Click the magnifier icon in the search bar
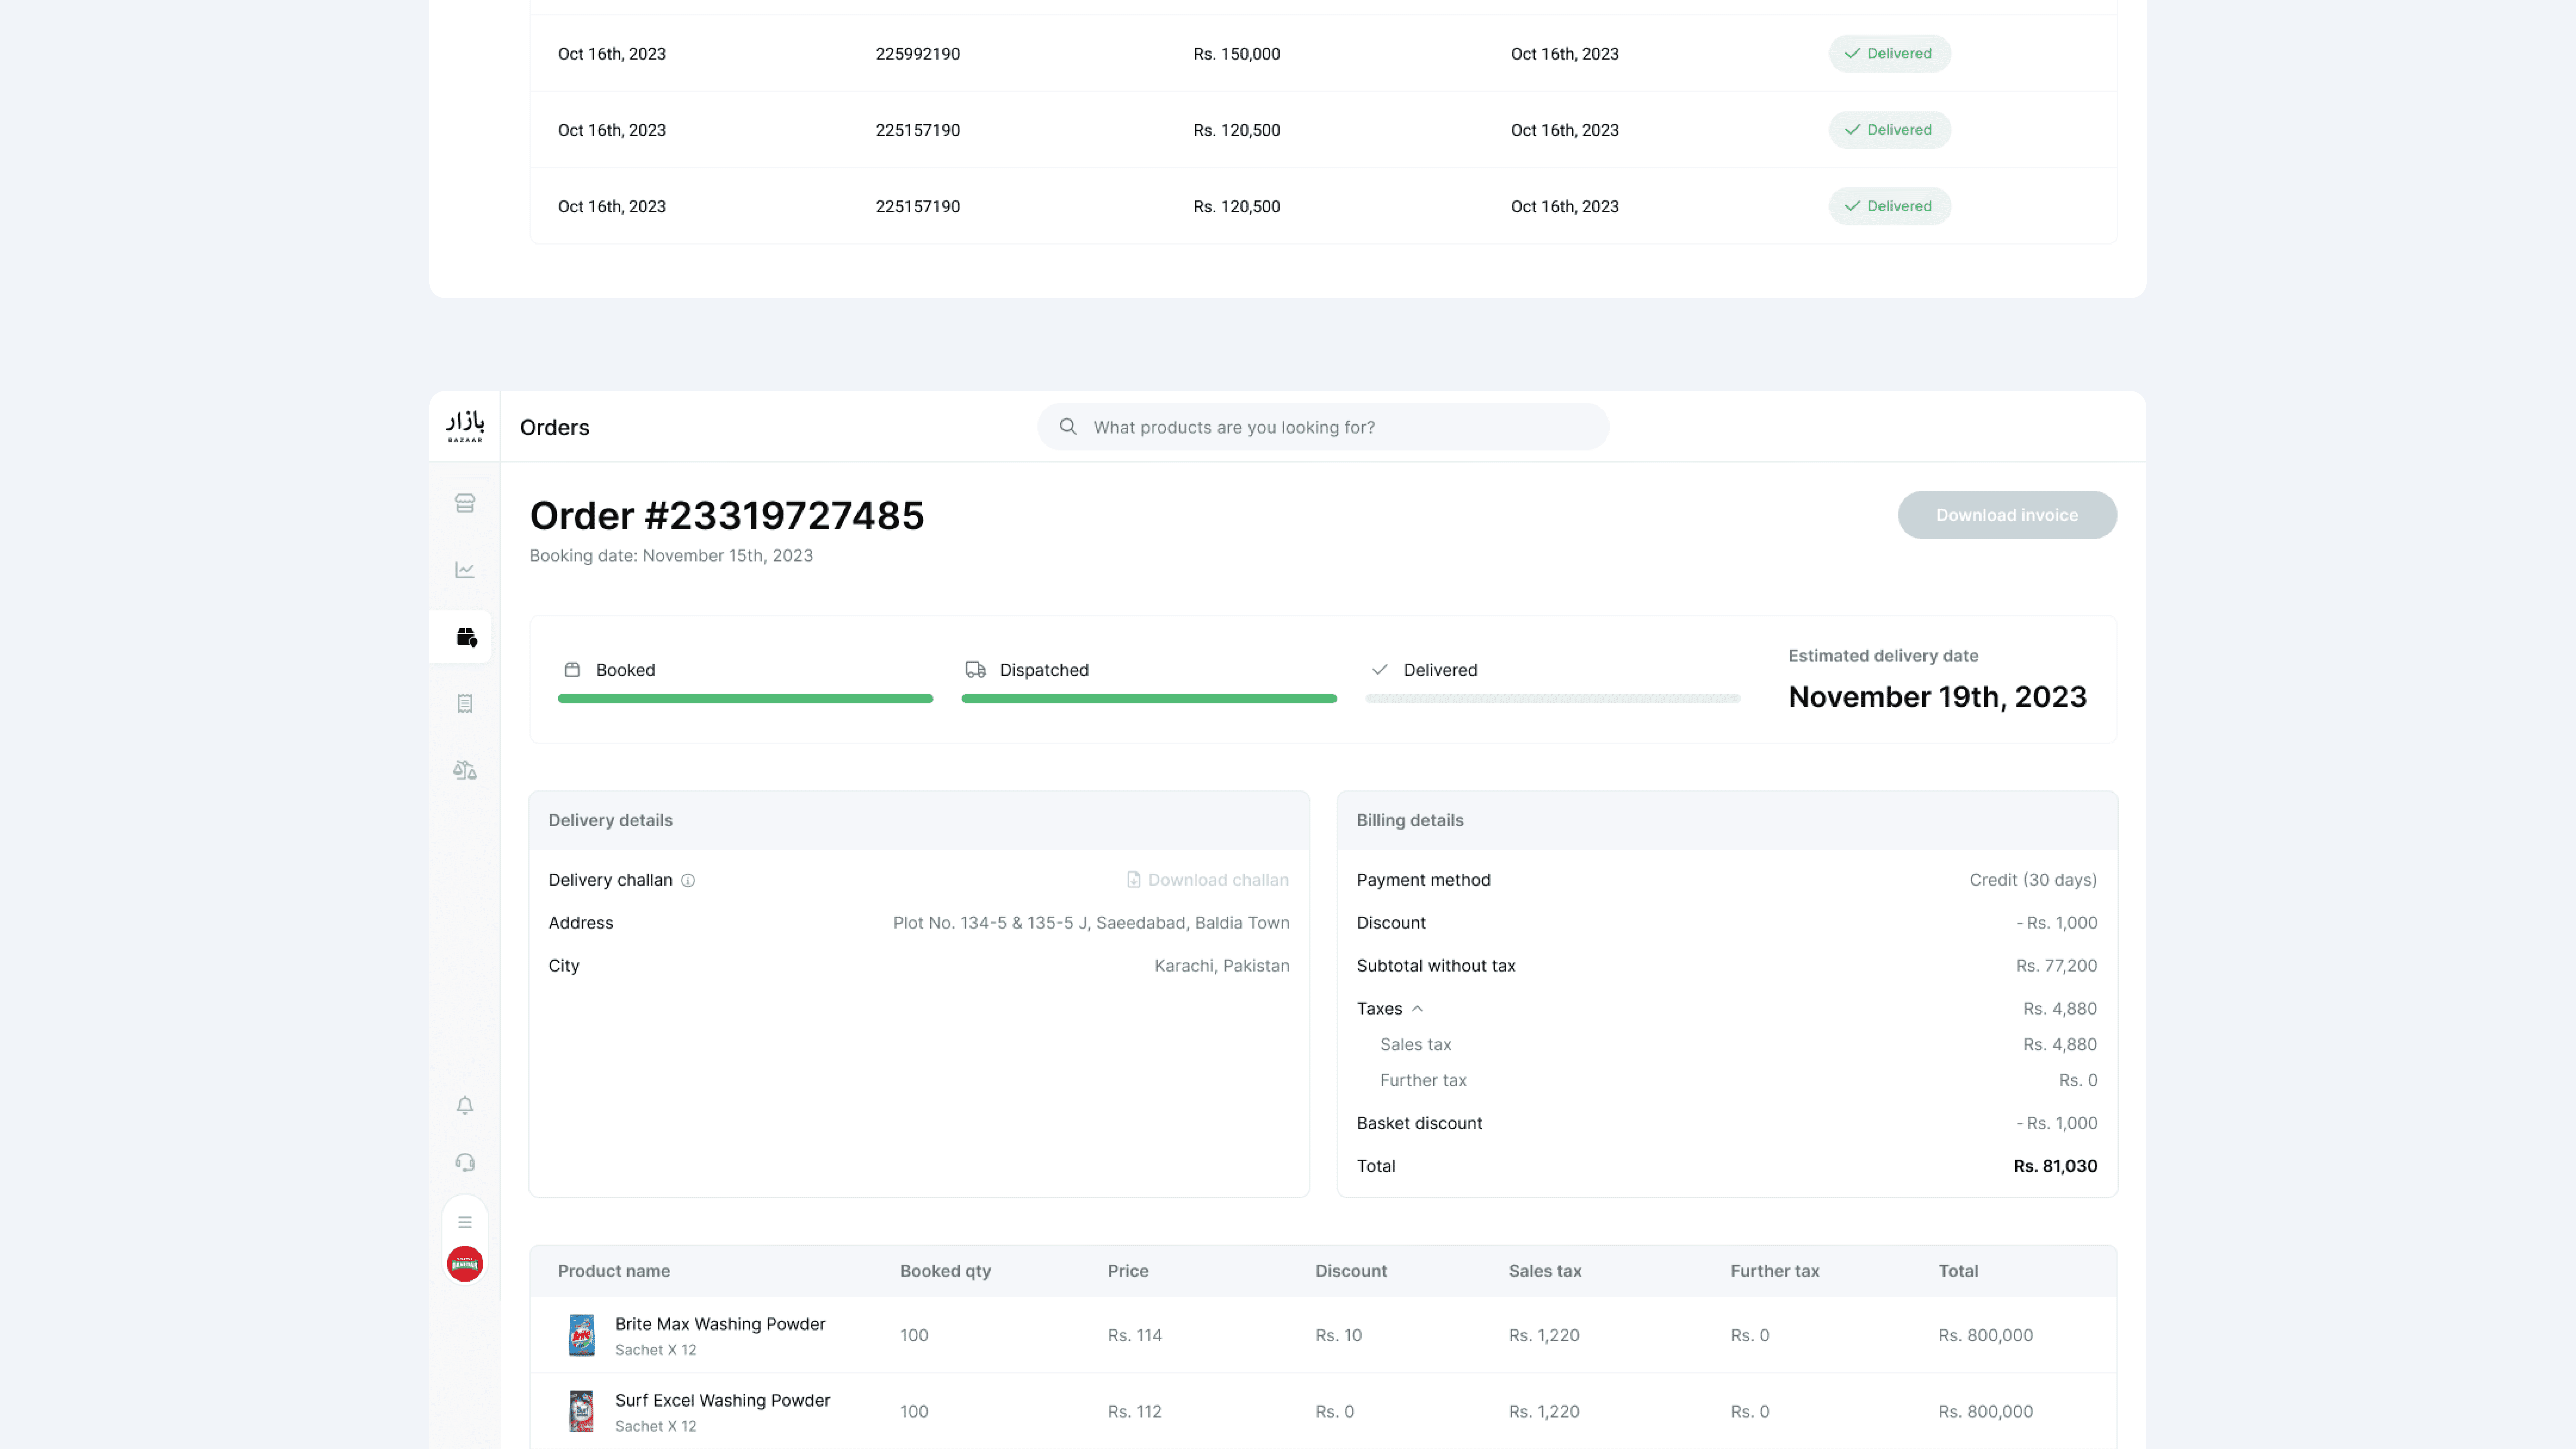Image resolution: width=2576 pixels, height=1449 pixels. pyautogui.click(x=1068, y=427)
